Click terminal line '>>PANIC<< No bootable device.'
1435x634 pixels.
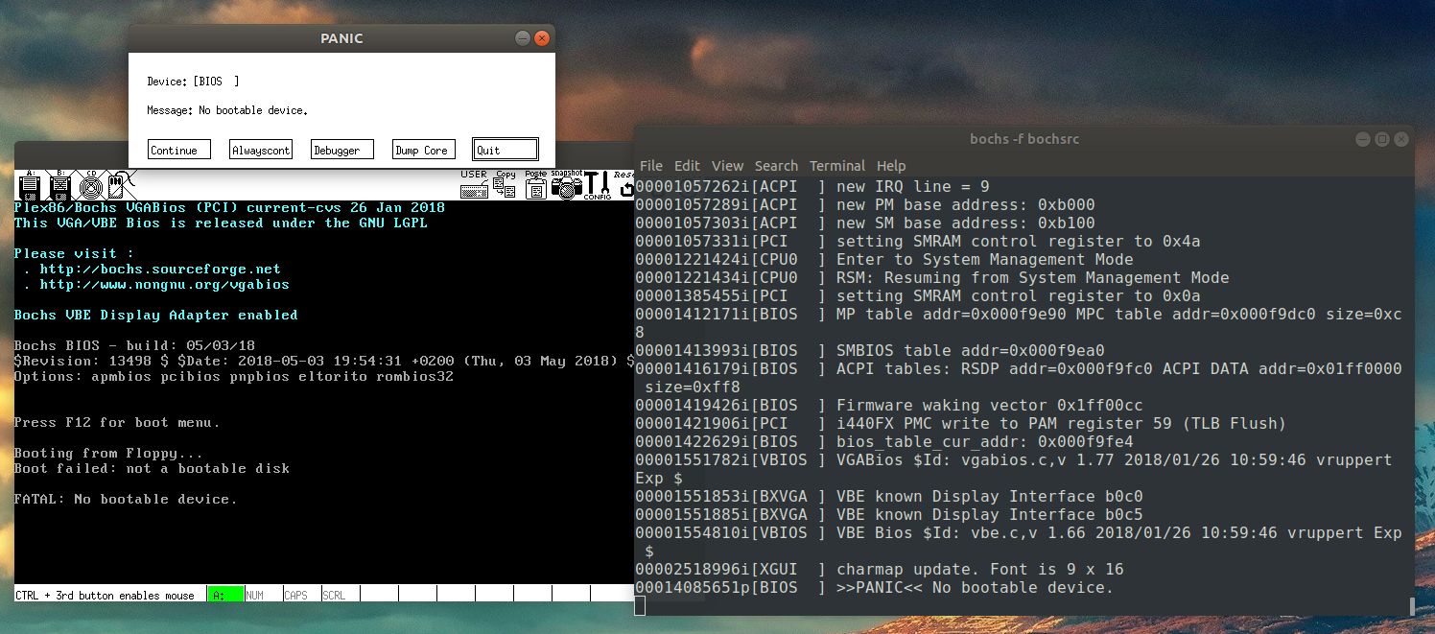coord(975,587)
